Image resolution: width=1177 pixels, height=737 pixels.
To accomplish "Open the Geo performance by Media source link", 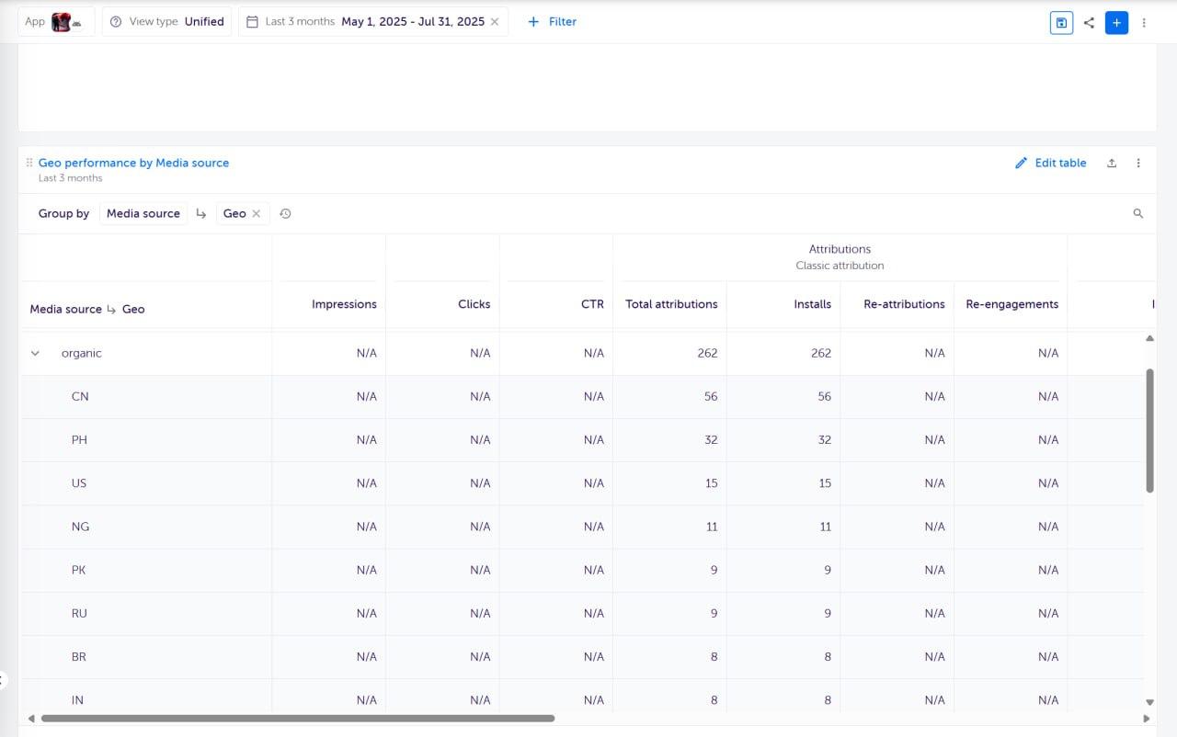I will (x=133, y=163).
